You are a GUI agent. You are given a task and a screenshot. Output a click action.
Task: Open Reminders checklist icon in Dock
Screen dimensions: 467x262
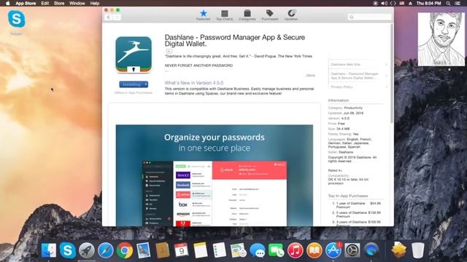[220, 250]
